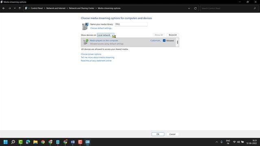Image resolution: width=260 pixels, height=146 pixels.
Task: Select Media streaming options breadcrumb
Action: click(x=109, y=8)
